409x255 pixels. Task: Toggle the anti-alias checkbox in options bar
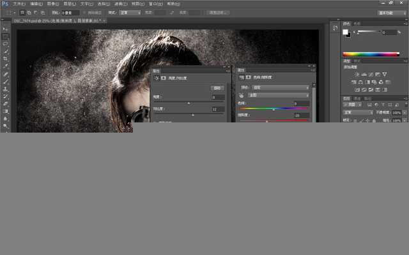pyautogui.click(x=84, y=13)
